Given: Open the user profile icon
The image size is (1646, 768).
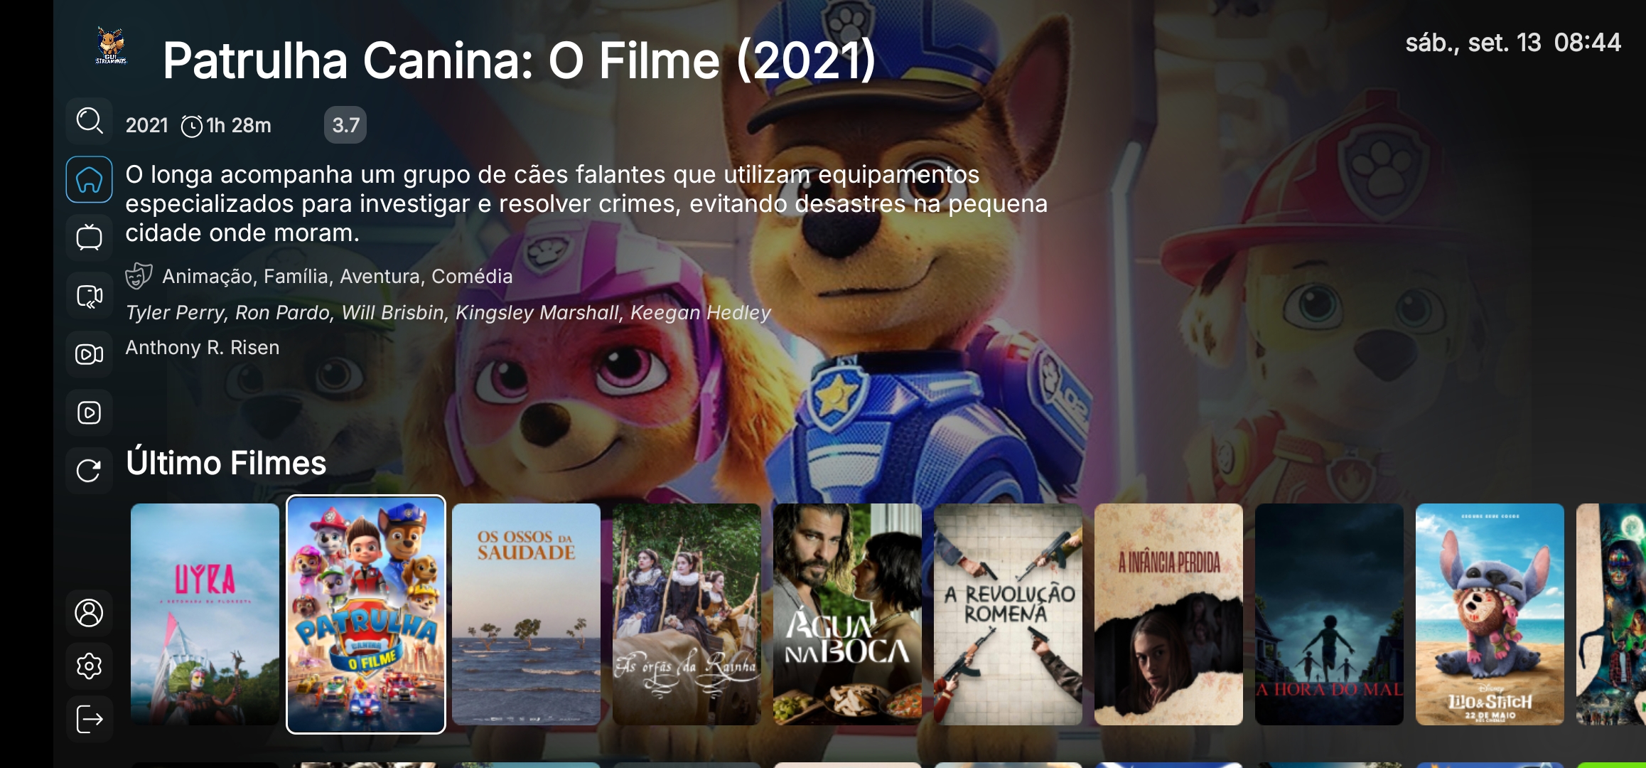Looking at the screenshot, I should pos(90,613).
